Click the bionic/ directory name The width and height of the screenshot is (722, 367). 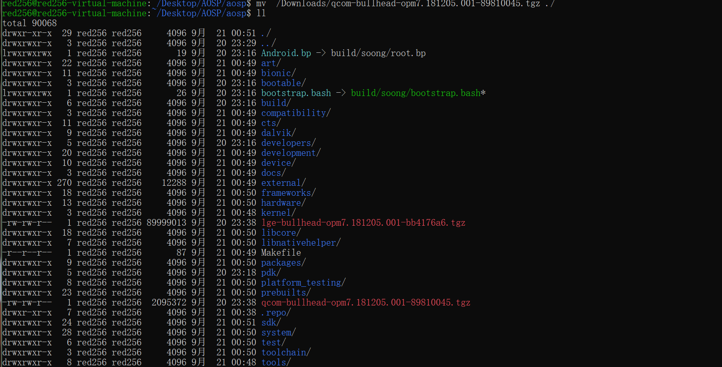click(x=278, y=73)
